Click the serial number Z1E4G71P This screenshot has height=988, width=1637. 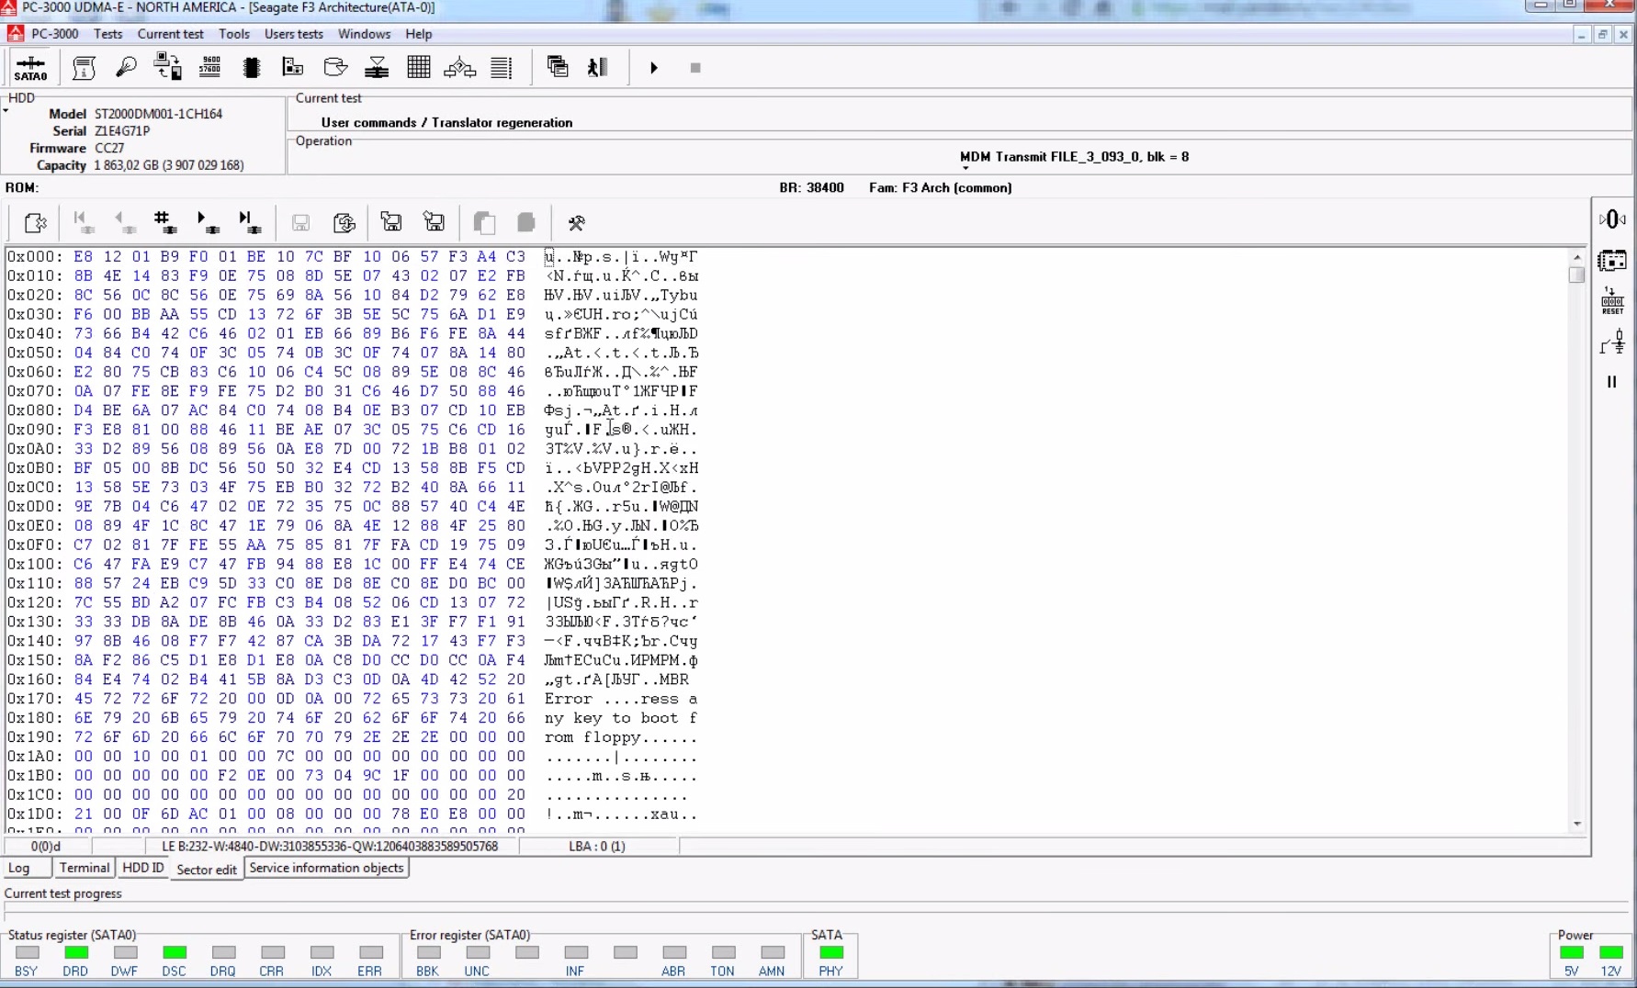click(122, 130)
